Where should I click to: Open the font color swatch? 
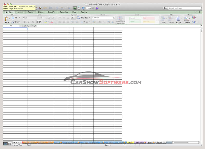[x=52, y=22]
